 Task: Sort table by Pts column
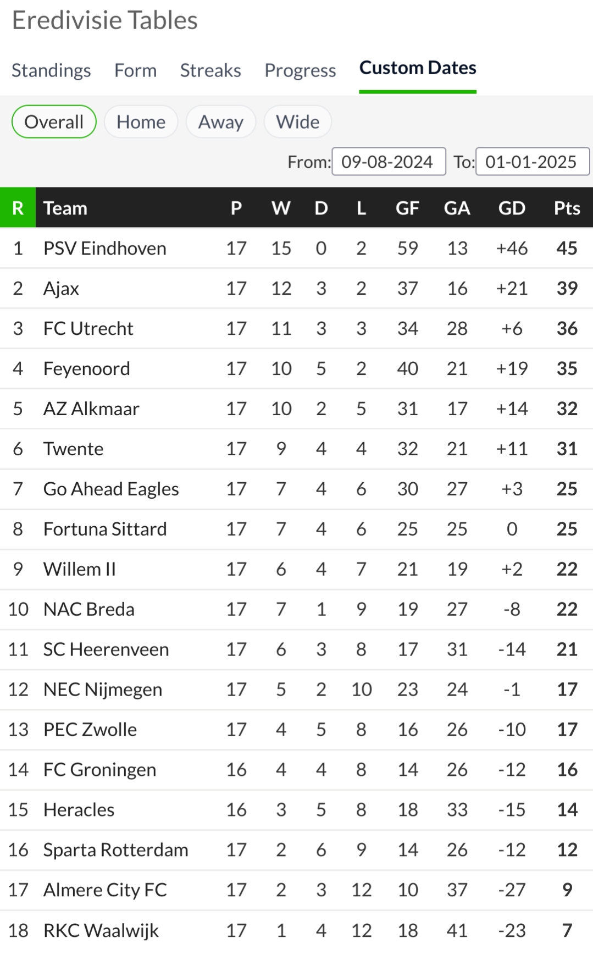[x=567, y=208]
